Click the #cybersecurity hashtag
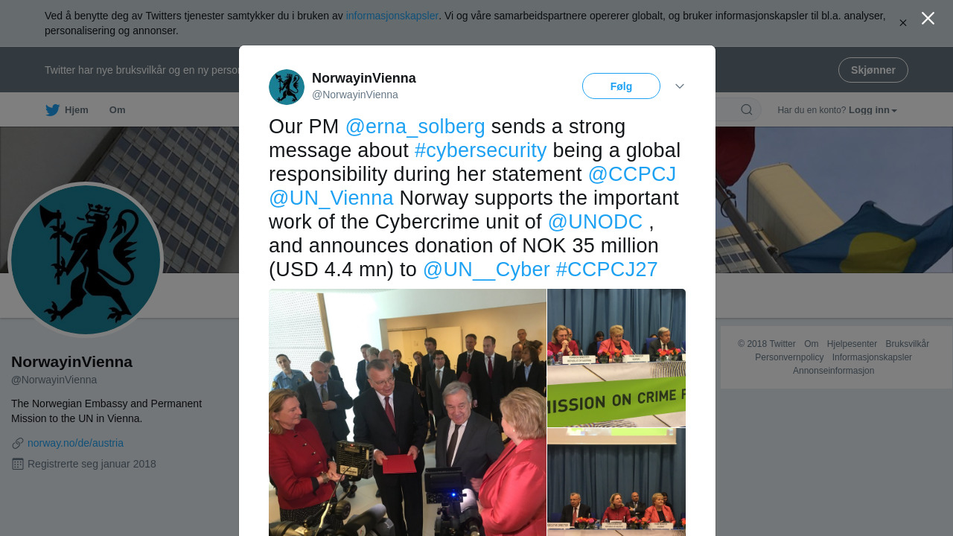Screen dimensions: 953x536 (480, 150)
